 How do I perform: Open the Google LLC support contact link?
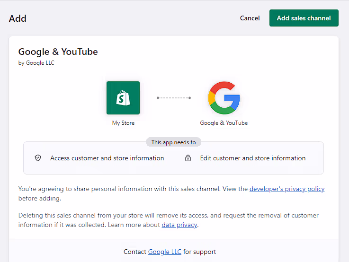point(165,252)
